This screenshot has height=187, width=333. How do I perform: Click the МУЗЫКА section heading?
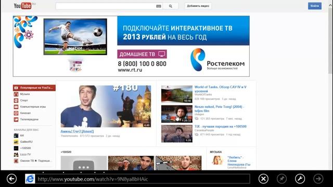(216, 152)
